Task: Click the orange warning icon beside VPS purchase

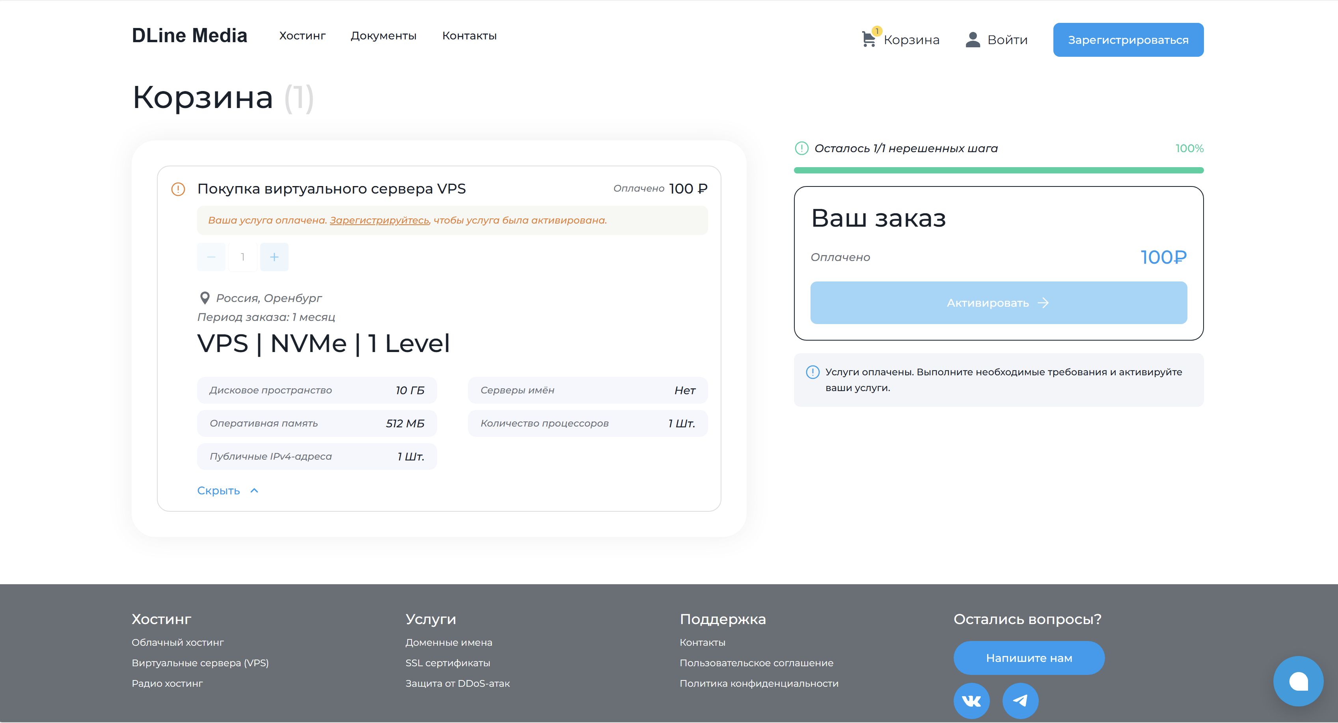Action: click(178, 189)
